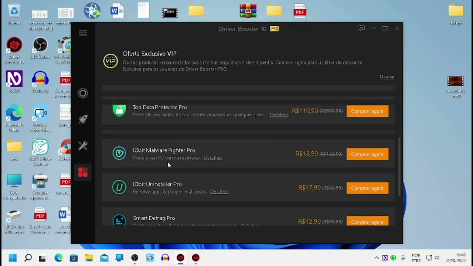Open File Explorer from taskbar
Image resolution: width=473 pixels, height=266 pixels.
[89, 258]
